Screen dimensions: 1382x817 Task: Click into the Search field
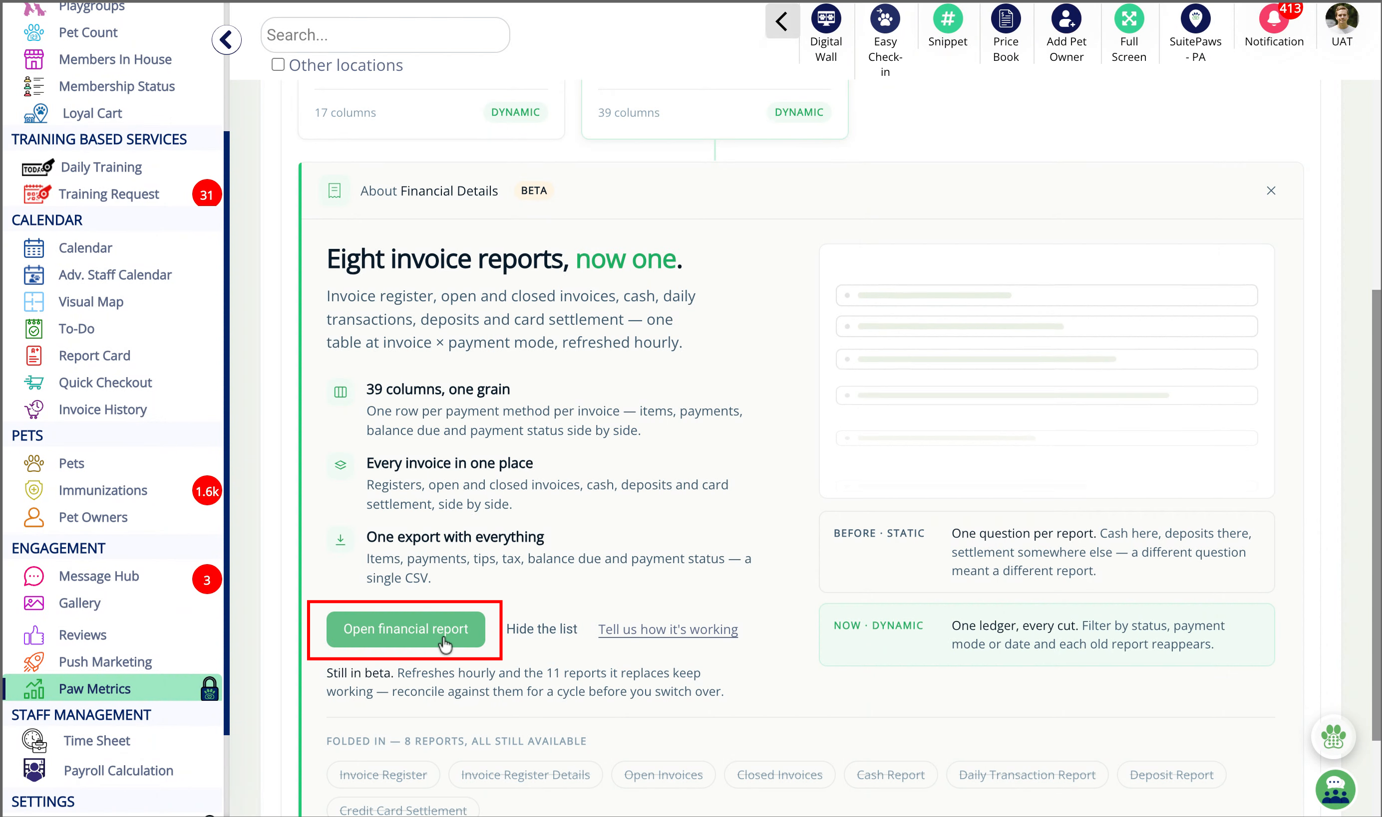tap(384, 35)
